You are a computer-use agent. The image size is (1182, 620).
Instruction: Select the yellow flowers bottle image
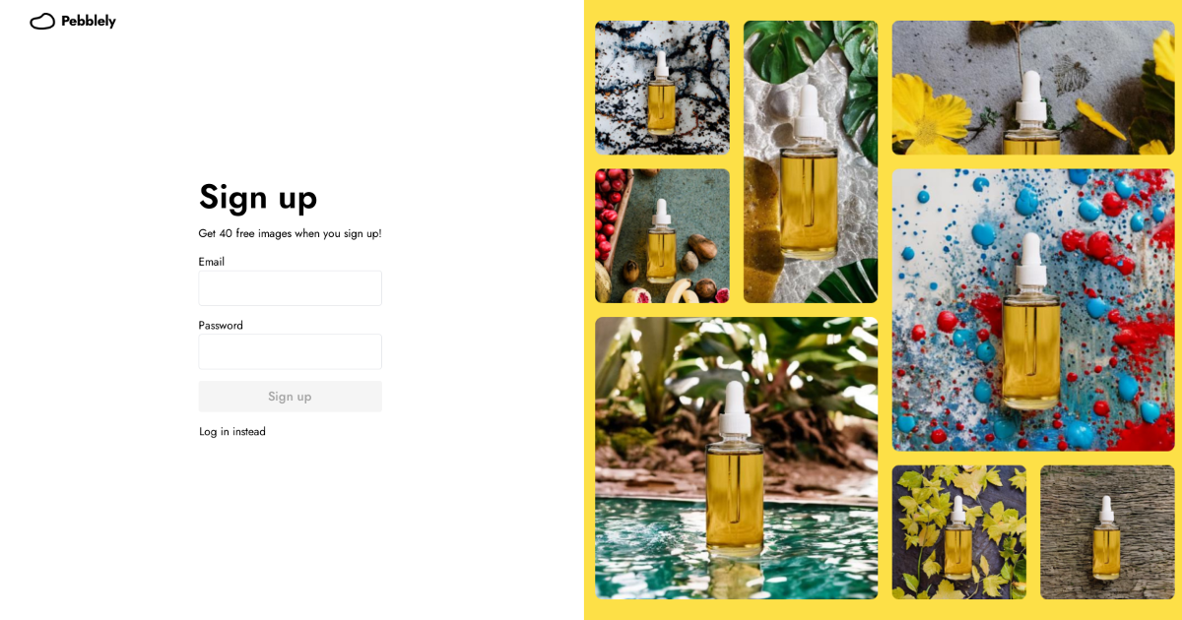pos(1033,88)
